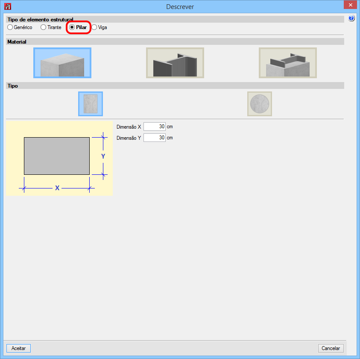Select the rectangular section type icon
This screenshot has height=359, width=360.
tap(91, 104)
